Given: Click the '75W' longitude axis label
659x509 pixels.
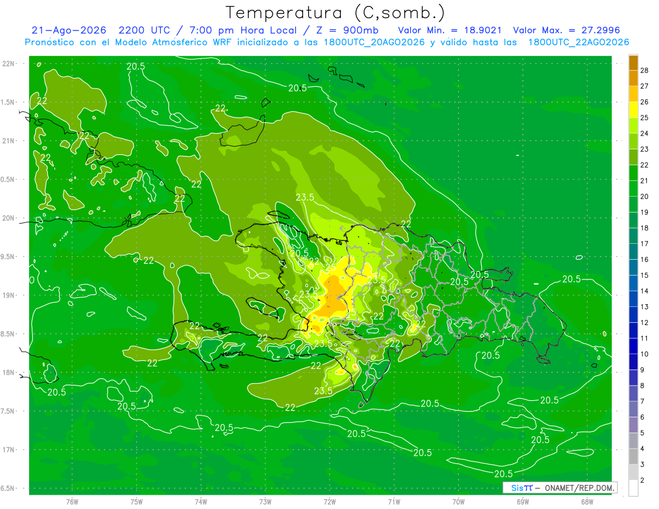Looking at the screenshot, I should [x=137, y=502].
